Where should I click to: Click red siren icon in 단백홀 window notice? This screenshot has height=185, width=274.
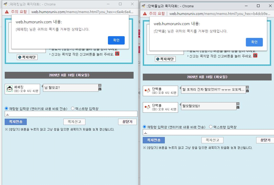click(x=255, y=56)
